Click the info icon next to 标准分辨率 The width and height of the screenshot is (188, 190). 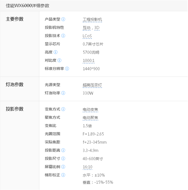(67, 69)
